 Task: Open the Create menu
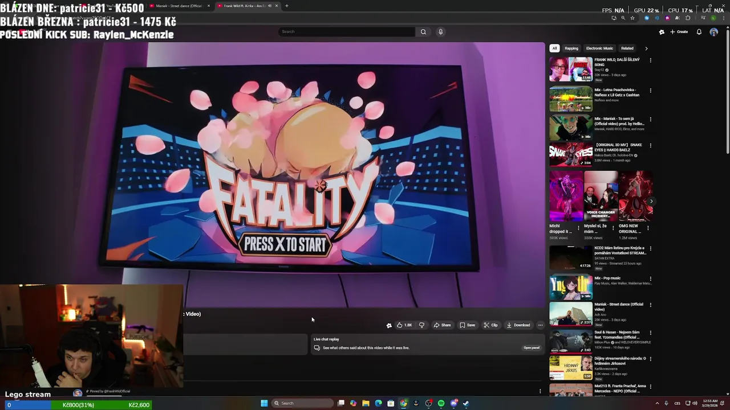point(679,32)
